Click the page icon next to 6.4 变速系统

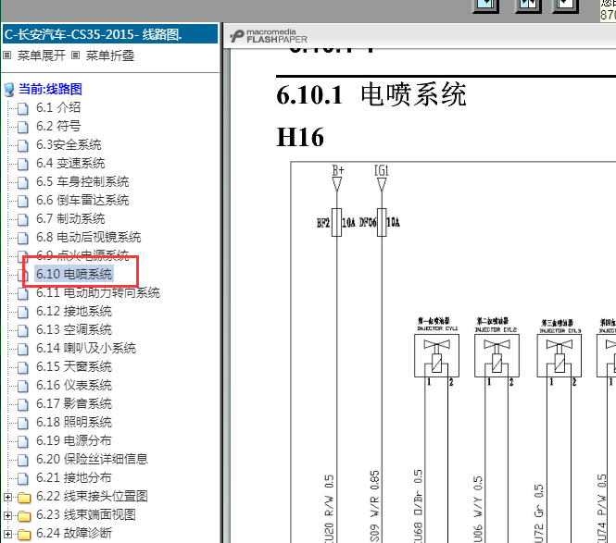point(23,164)
